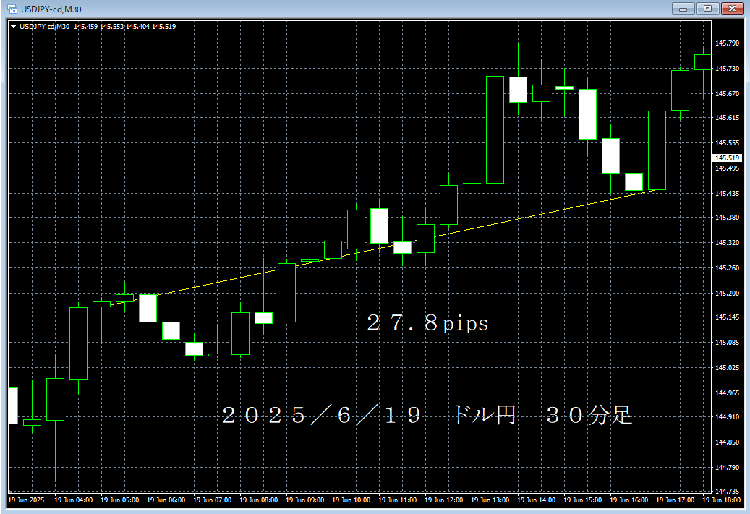Click the 27.8pips text annotation
Image resolution: width=750 pixels, height=514 pixels.
point(427,325)
